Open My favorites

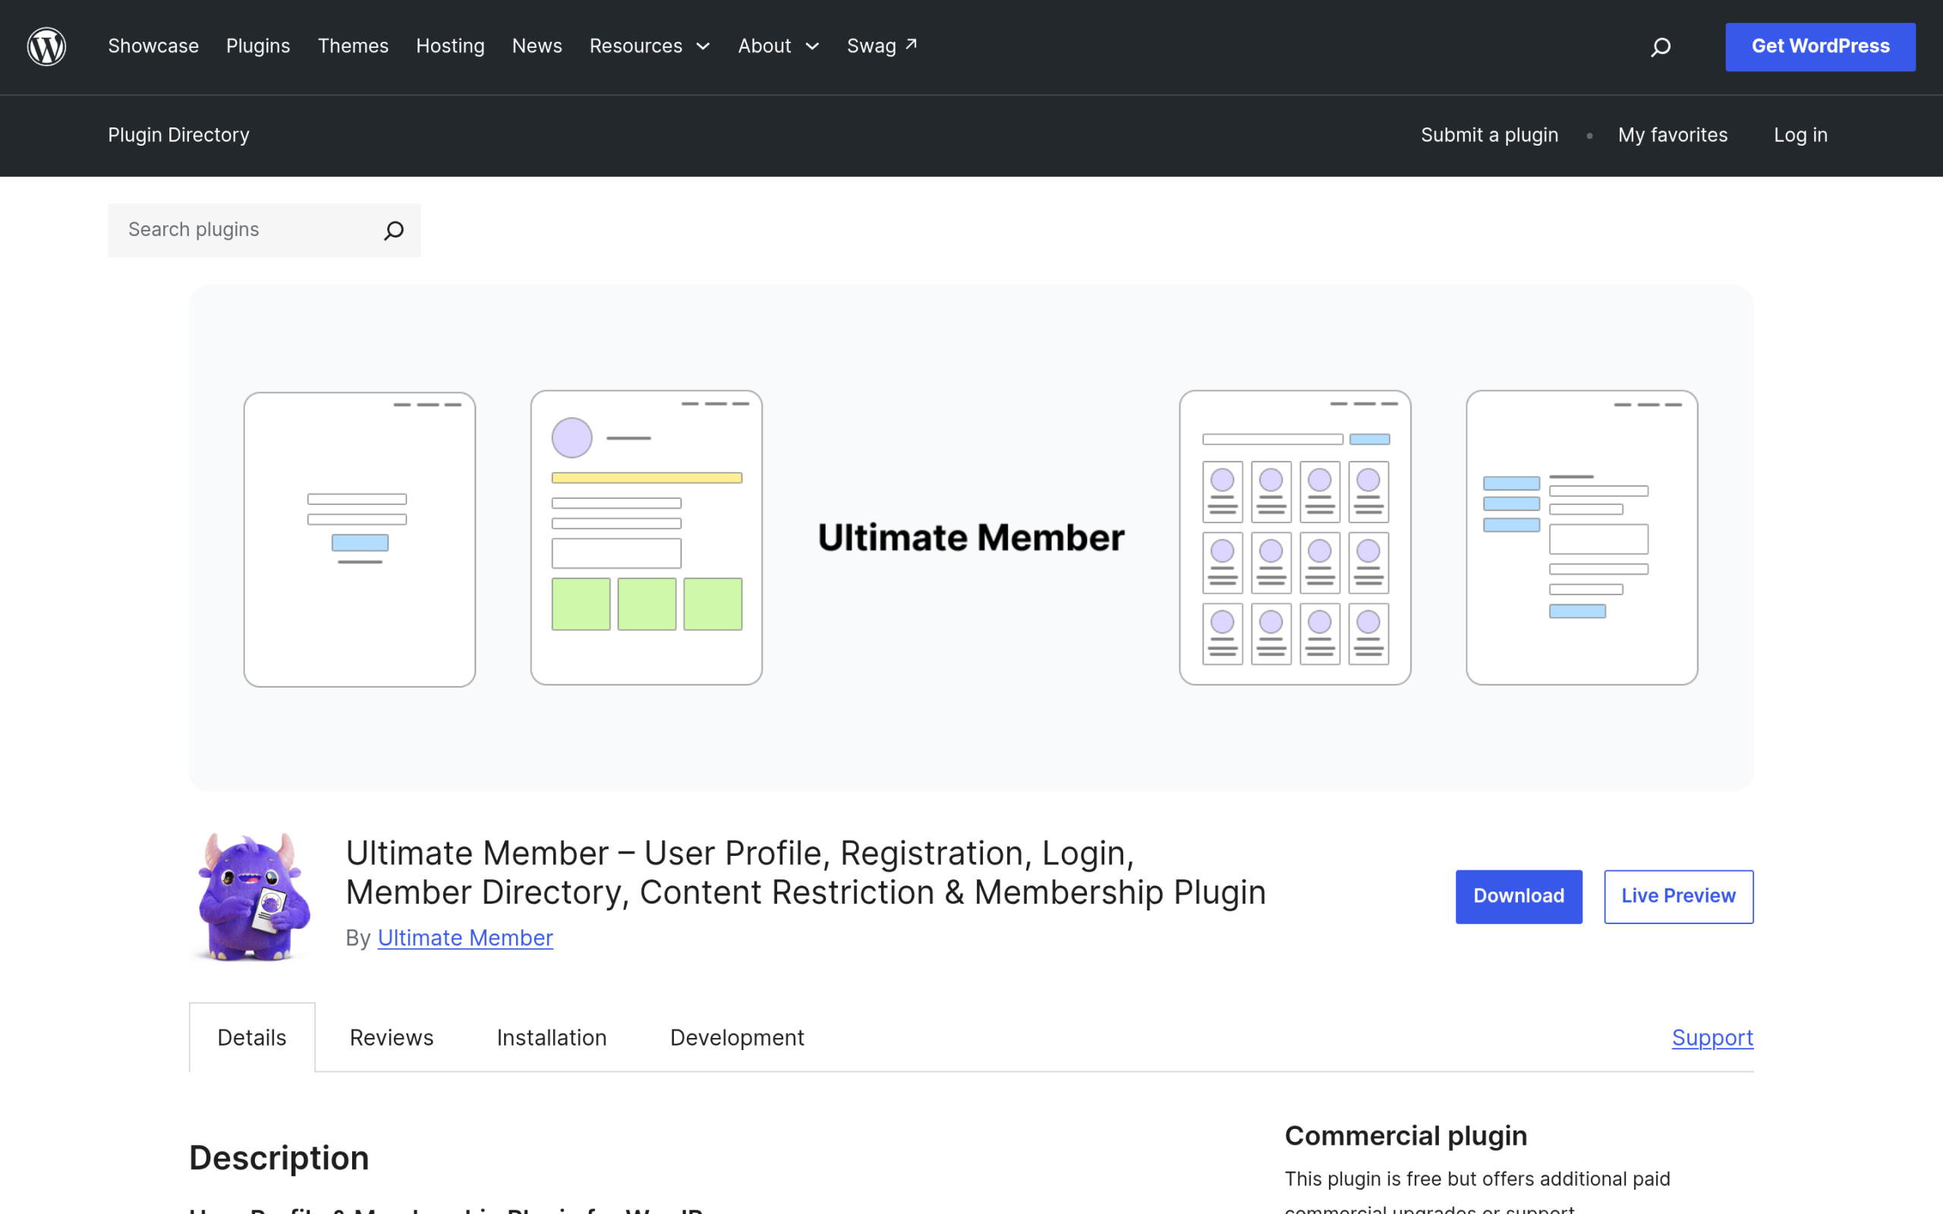click(x=1673, y=135)
